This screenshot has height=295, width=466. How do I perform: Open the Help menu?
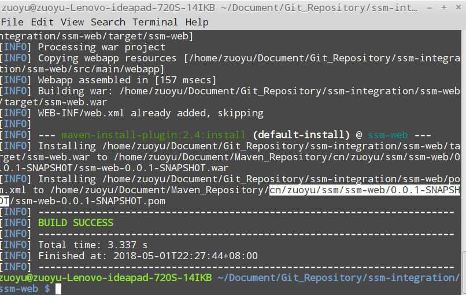[x=197, y=22]
